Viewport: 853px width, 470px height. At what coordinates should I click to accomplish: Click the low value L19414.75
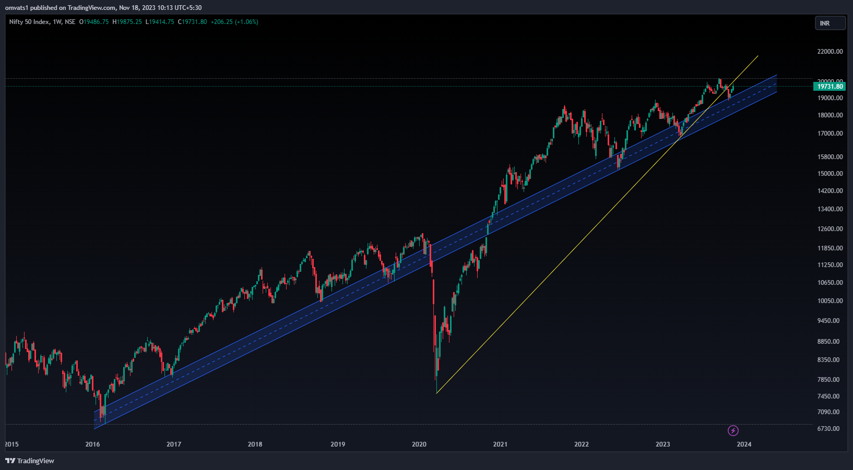[x=160, y=22]
